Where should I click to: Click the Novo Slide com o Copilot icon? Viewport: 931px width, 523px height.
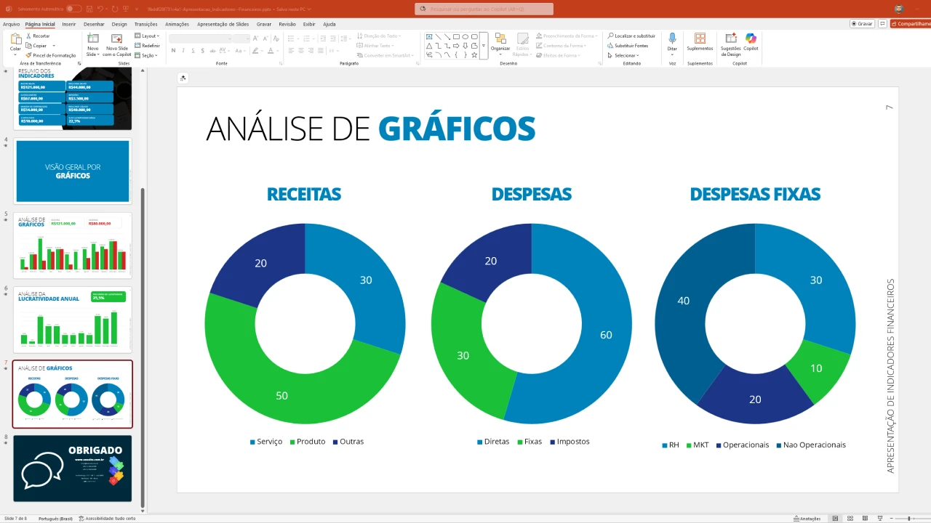[116, 39]
